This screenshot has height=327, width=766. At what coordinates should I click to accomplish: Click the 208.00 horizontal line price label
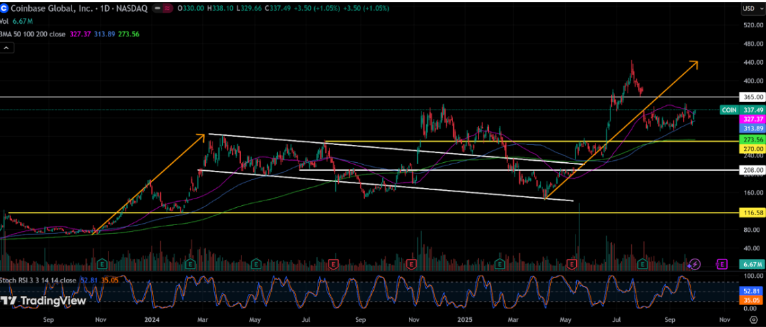click(x=751, y=170)
